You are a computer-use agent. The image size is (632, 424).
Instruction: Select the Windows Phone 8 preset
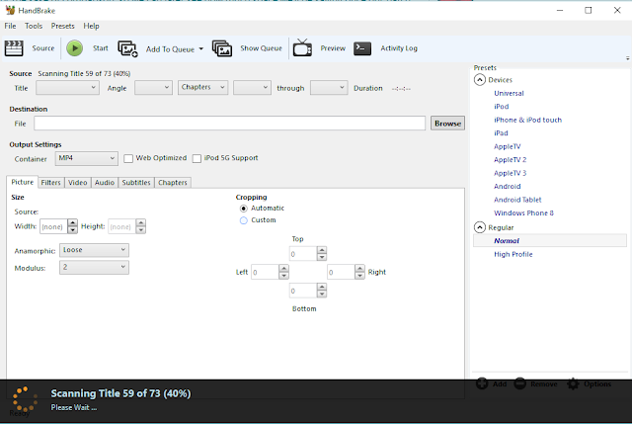pos(523,213)
